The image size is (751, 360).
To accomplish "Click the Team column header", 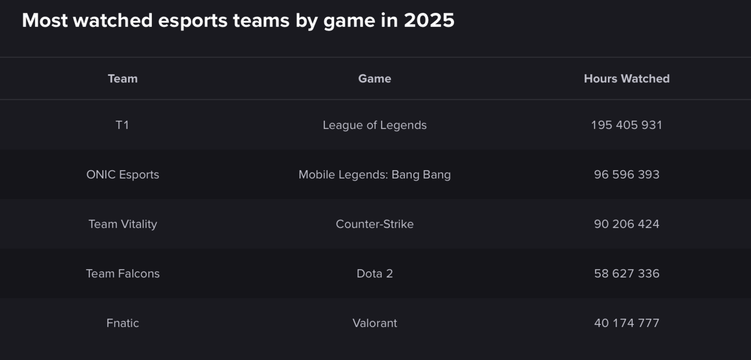I will pos(123,79).
